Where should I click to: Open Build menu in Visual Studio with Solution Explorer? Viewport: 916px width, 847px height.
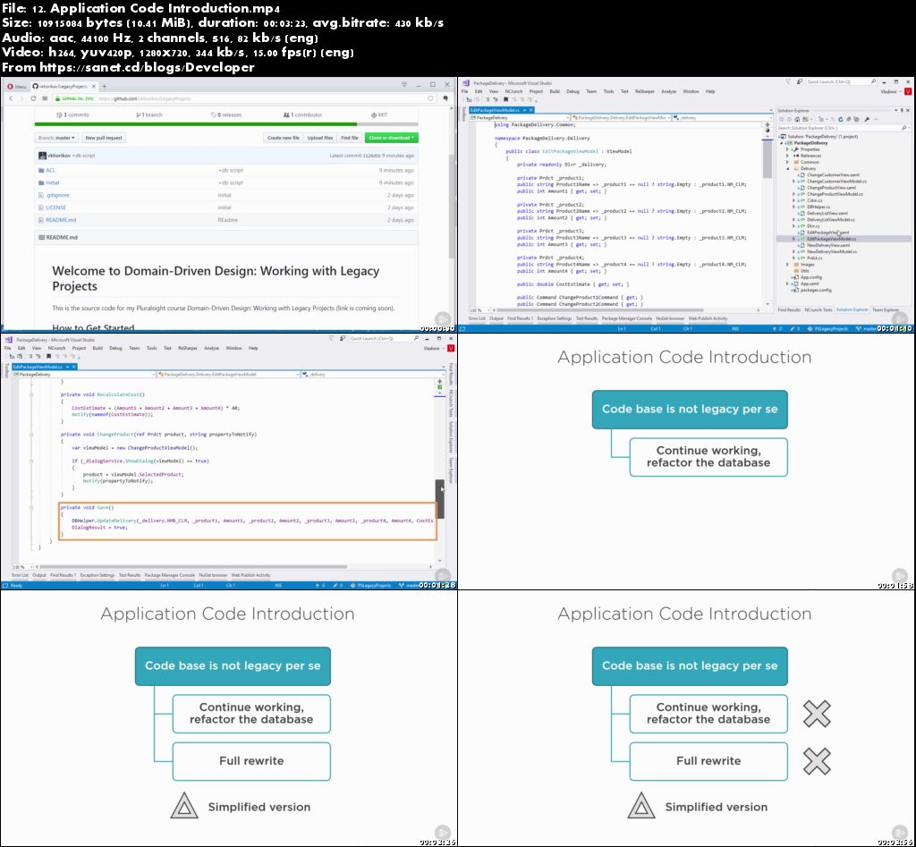point(555,91)
